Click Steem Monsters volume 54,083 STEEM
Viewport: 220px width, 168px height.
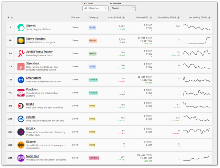pos(145,38)
